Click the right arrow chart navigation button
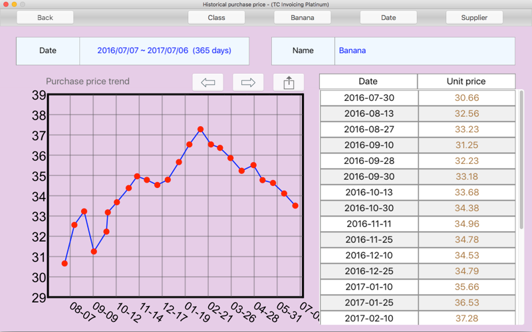The height and width of the screenshot is (332, 532). pos(248,82)
